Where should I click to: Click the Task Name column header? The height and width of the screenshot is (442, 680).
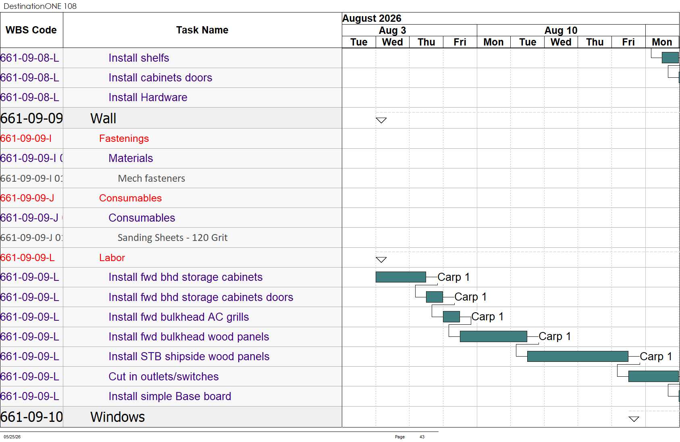click(x=202, y=30)
